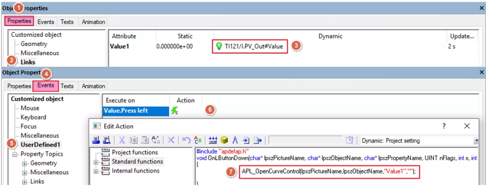
Task: Click the green lightning C action icon
Action: pos(175,111)
